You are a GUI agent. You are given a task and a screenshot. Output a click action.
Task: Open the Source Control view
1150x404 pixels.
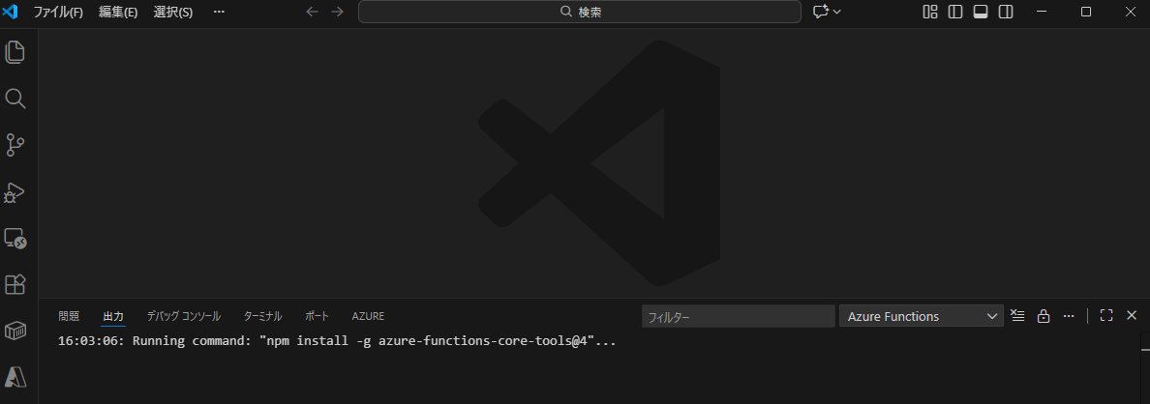click(x=15, y=145)
